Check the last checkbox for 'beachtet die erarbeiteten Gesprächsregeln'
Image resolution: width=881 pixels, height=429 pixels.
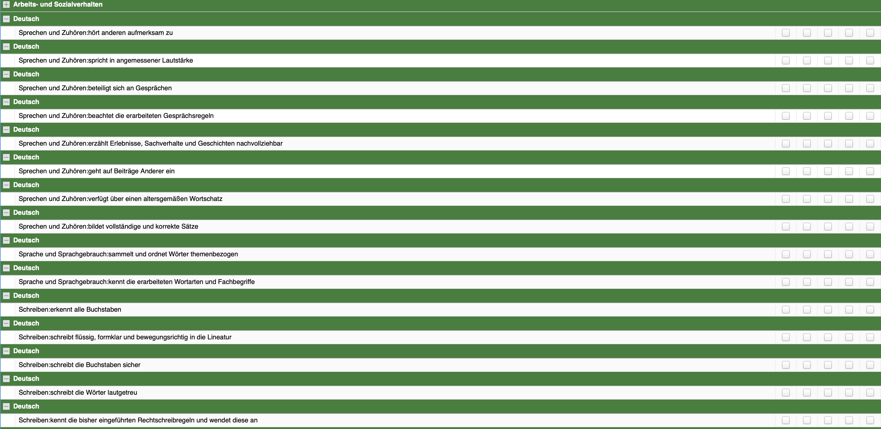pos(870,116)
